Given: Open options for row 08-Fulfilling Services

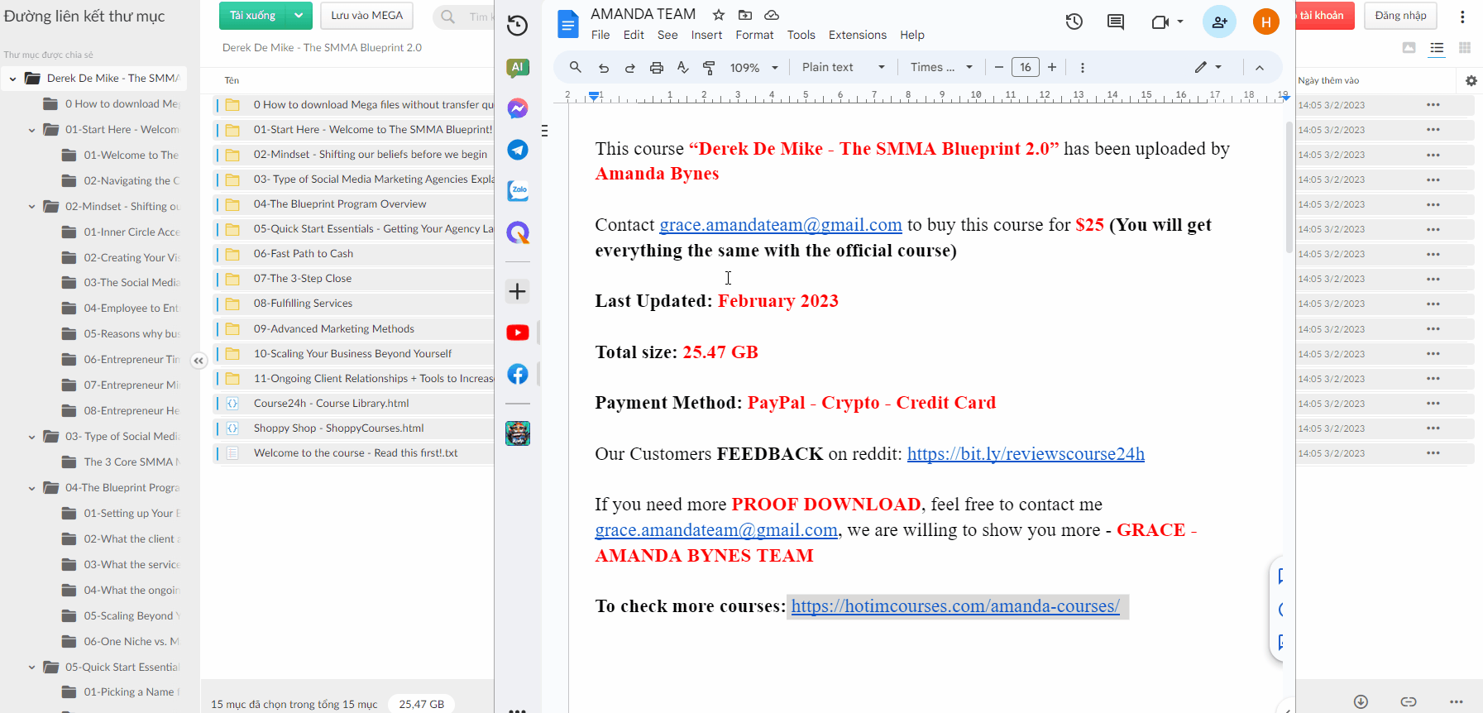Looking at the screenshot, I should tap(1433, 304).
